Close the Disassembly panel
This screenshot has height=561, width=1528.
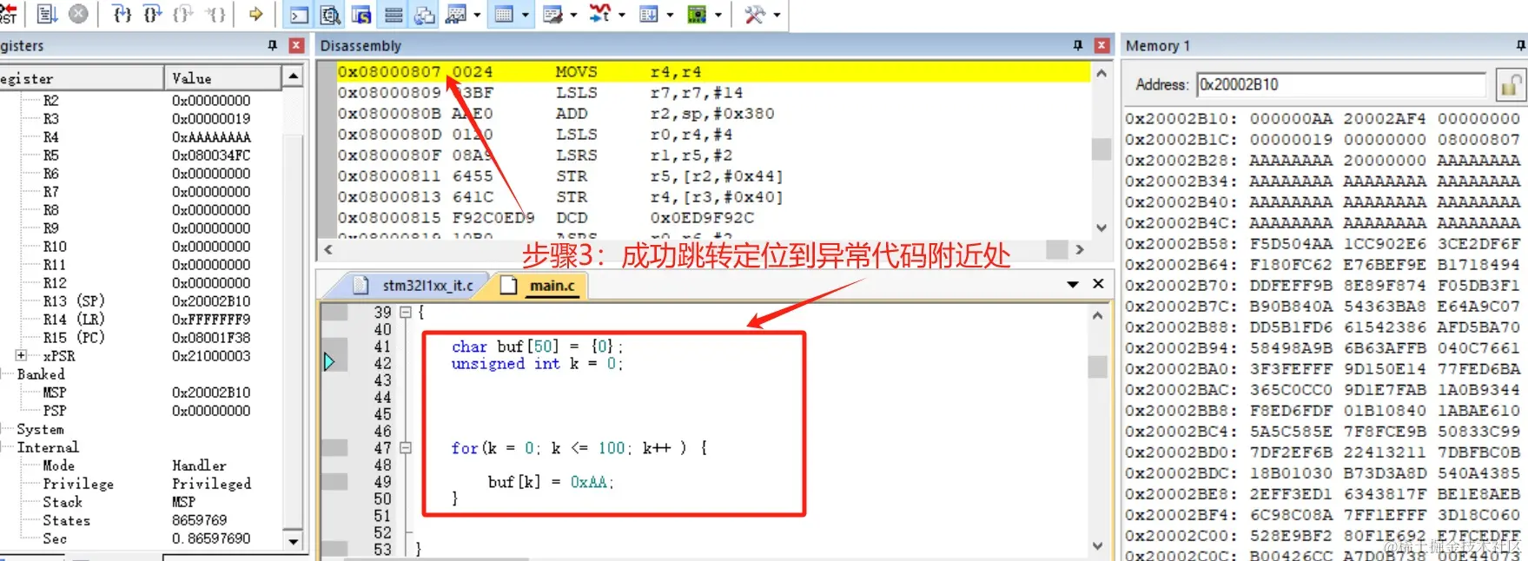point(1102,45)
